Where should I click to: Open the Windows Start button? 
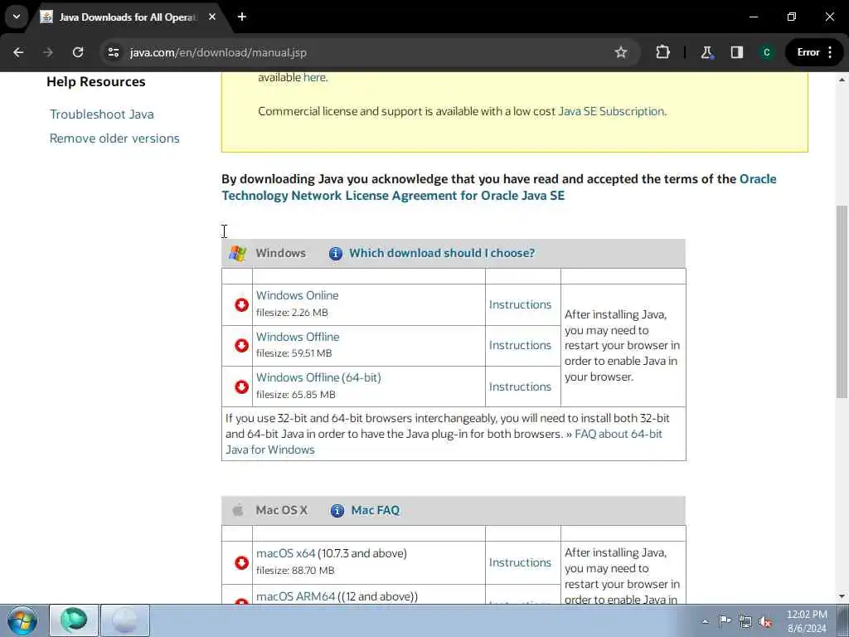click(x=22, y=620)
